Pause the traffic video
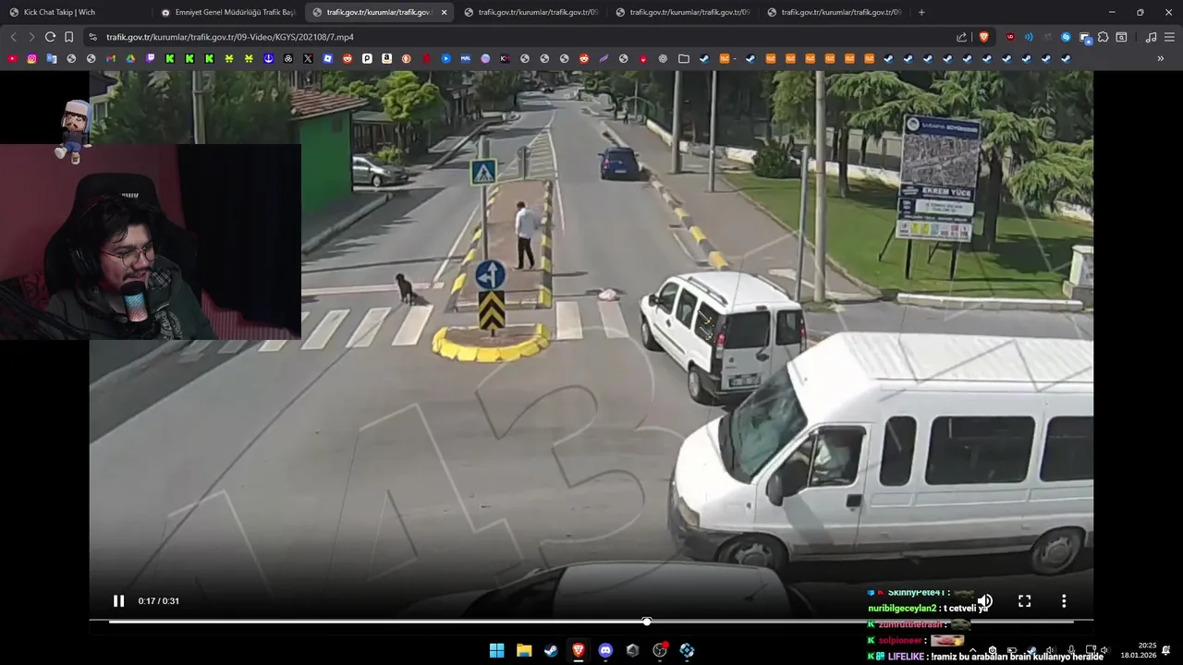Screen dimensions: 1183x665 pos(118,601)
